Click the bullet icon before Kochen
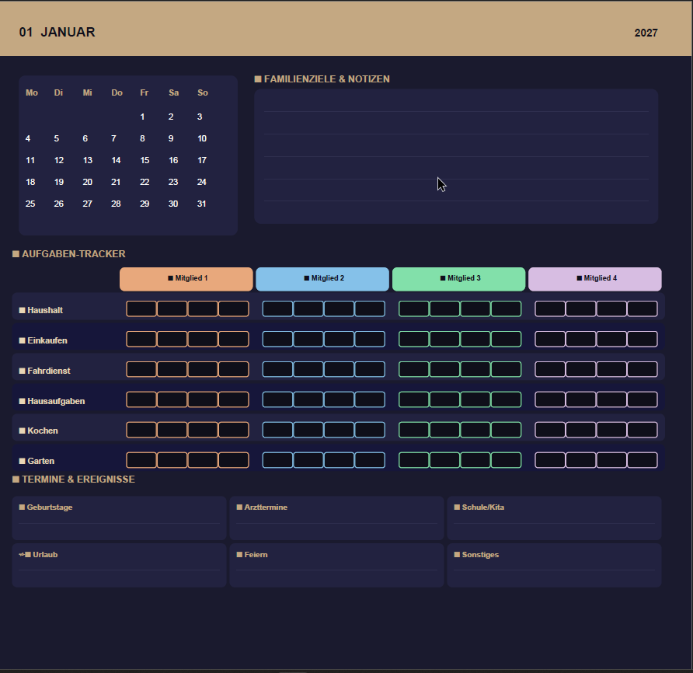 (22, 431)
